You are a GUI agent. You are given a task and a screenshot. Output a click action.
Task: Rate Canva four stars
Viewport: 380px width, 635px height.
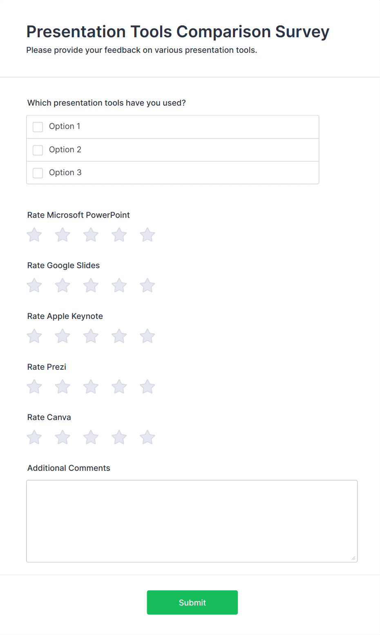pos(119,438)
